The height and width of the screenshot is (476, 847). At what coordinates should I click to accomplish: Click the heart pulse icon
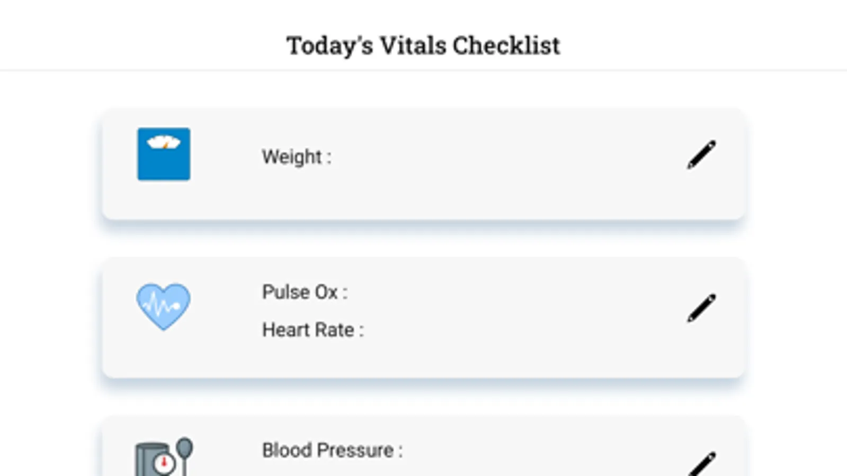point(163,306)
